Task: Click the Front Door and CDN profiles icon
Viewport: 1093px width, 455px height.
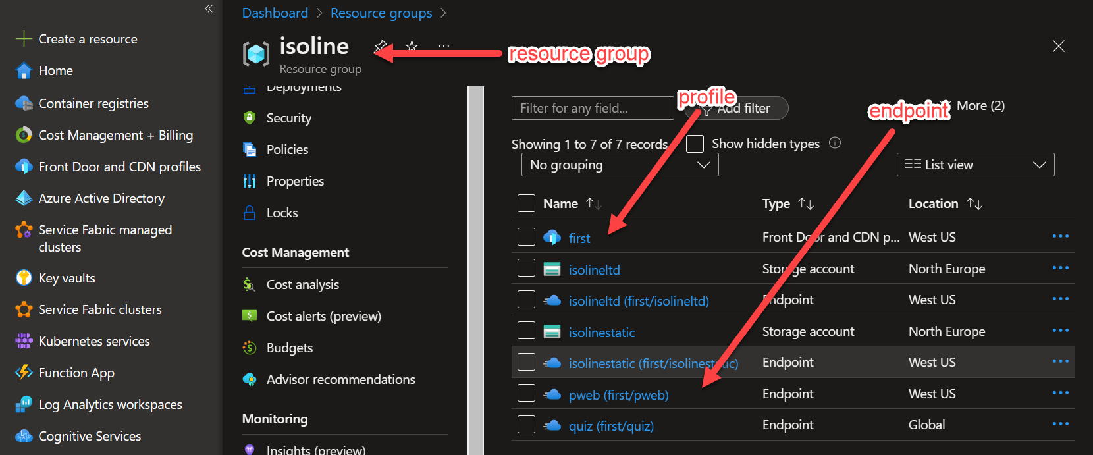Action: click(x=24, y=167)
